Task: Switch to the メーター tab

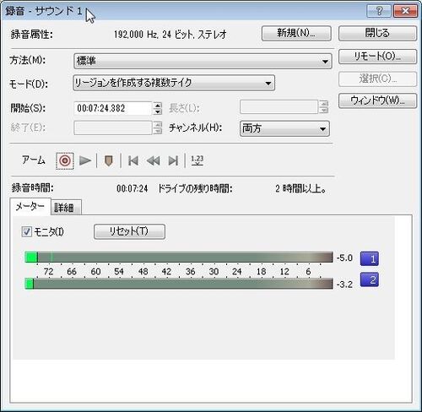Action: [x=30, y=207]
